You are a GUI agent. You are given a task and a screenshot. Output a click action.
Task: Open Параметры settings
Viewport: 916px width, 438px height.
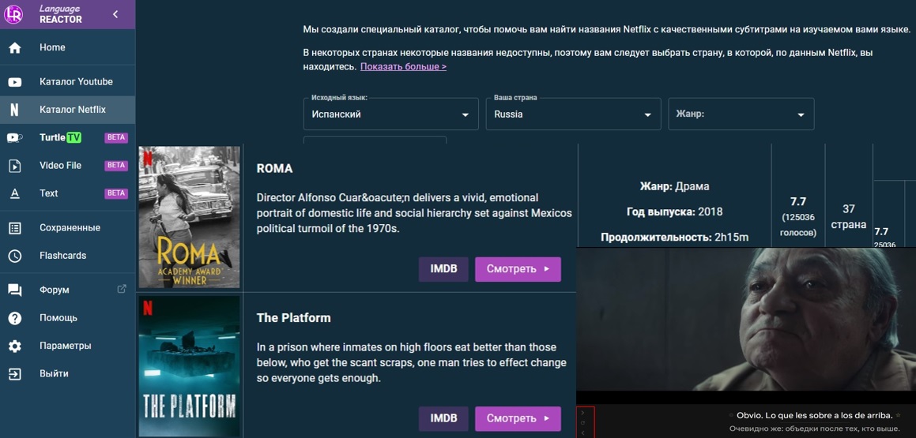(68, 346)
